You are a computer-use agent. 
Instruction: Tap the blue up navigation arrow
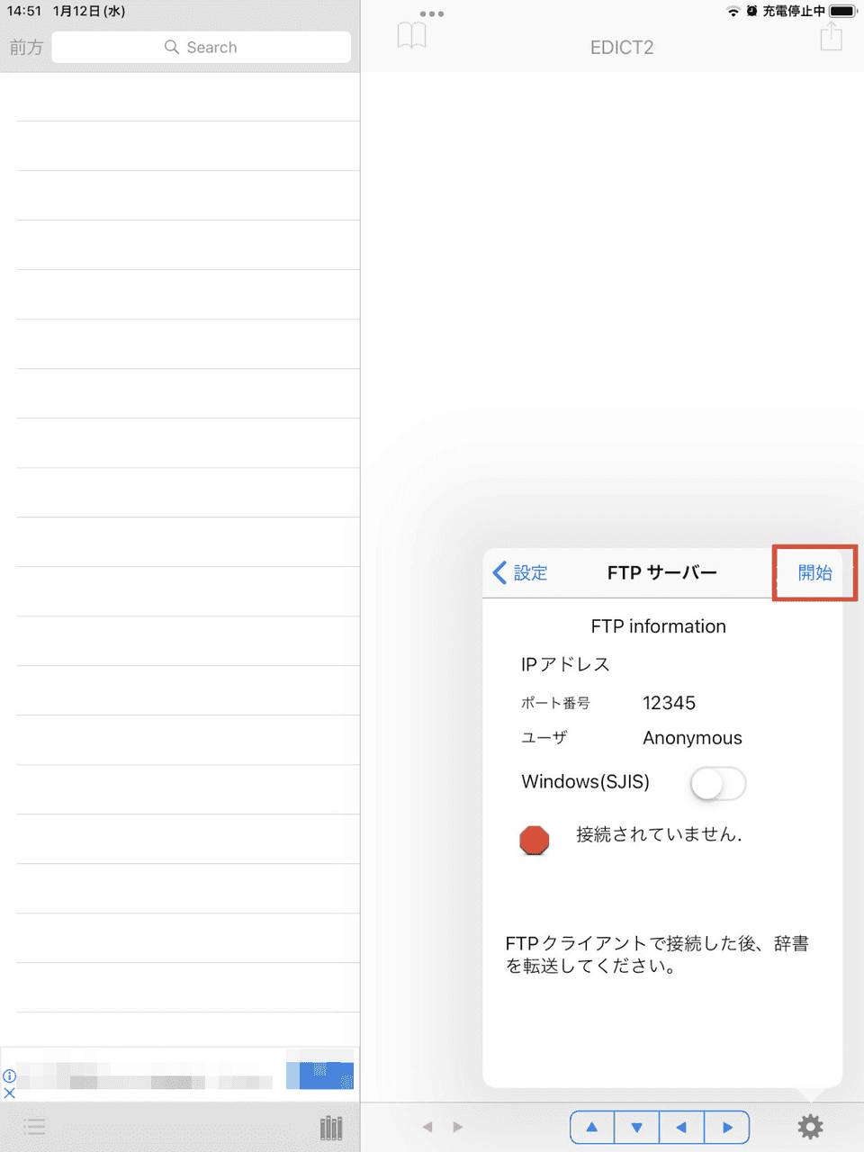point(591,1126)
